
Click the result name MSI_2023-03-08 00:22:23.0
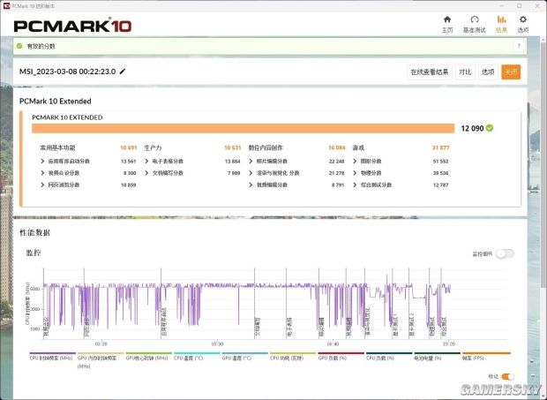click(67, 72)
